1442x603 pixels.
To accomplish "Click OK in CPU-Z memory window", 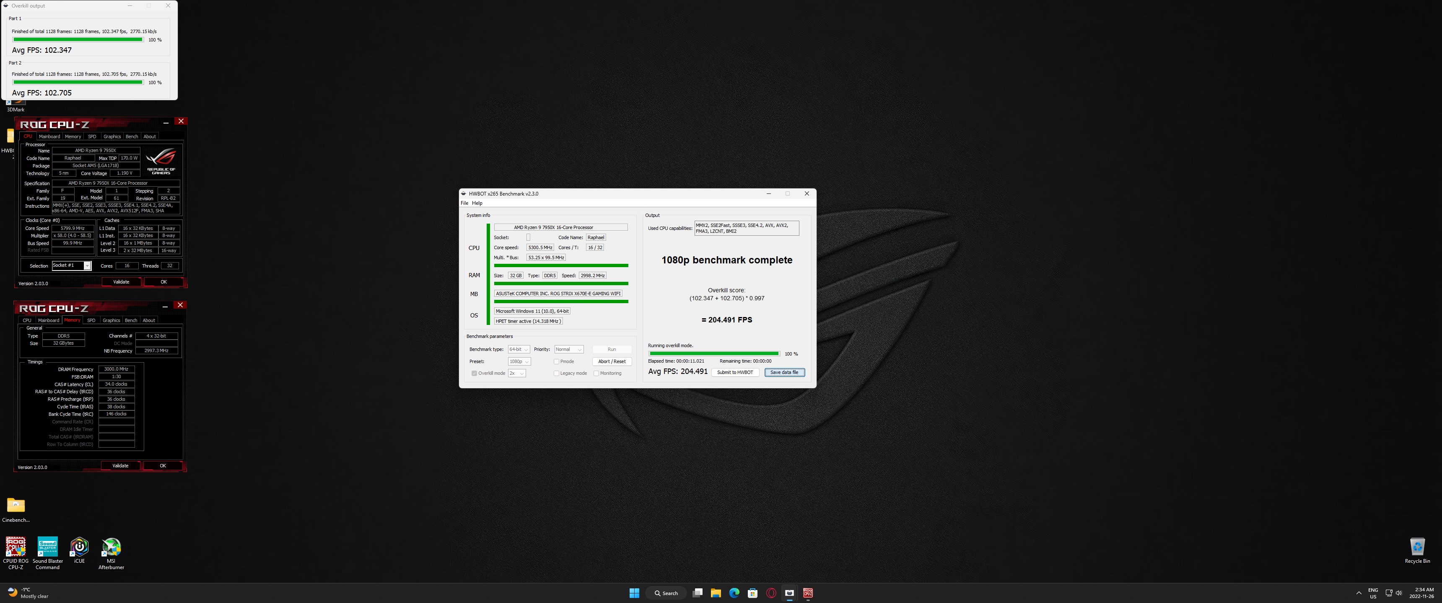I will pyautogui.click(x=163, y=466).
